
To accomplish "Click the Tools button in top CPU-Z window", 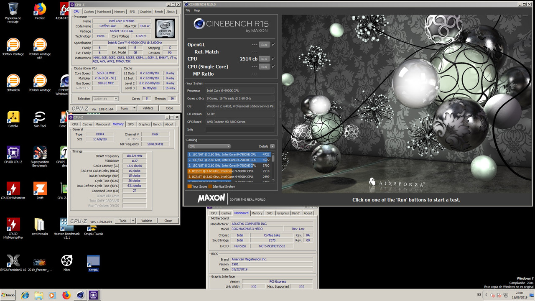I will [124, 108].
